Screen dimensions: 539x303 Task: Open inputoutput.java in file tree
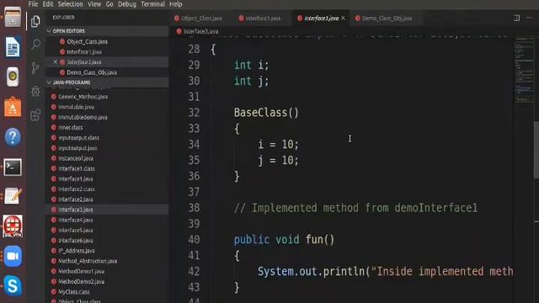(x=108, y=148)
